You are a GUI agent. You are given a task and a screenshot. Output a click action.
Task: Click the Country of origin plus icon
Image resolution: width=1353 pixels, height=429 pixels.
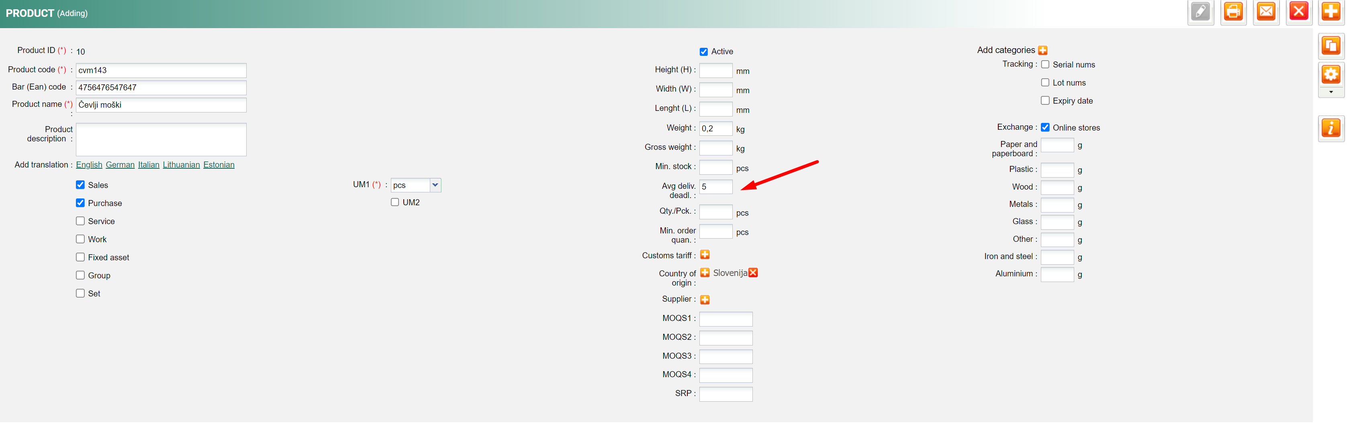[x=705, y=272]
